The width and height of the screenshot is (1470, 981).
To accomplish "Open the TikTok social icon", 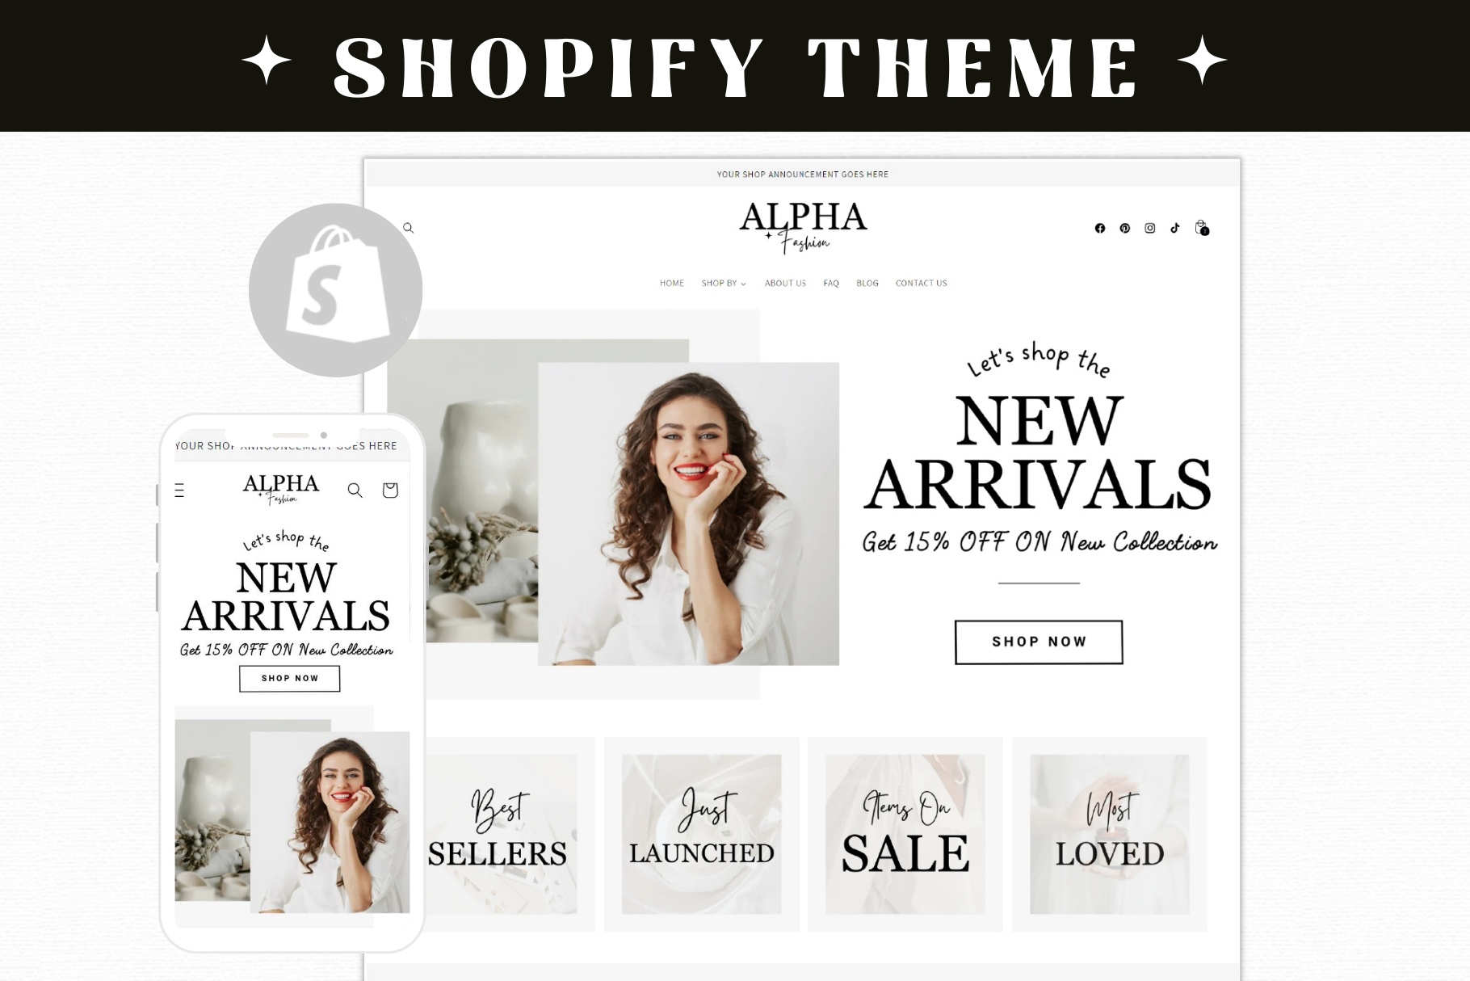I will (1175, 228).
